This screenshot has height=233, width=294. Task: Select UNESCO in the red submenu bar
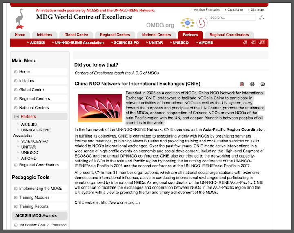click(x=180, y=42)
